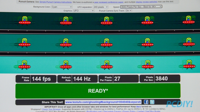
Task: Open the Contact Chief Blur Buster link
Action: pyautogui.click(x=149, y=111)
